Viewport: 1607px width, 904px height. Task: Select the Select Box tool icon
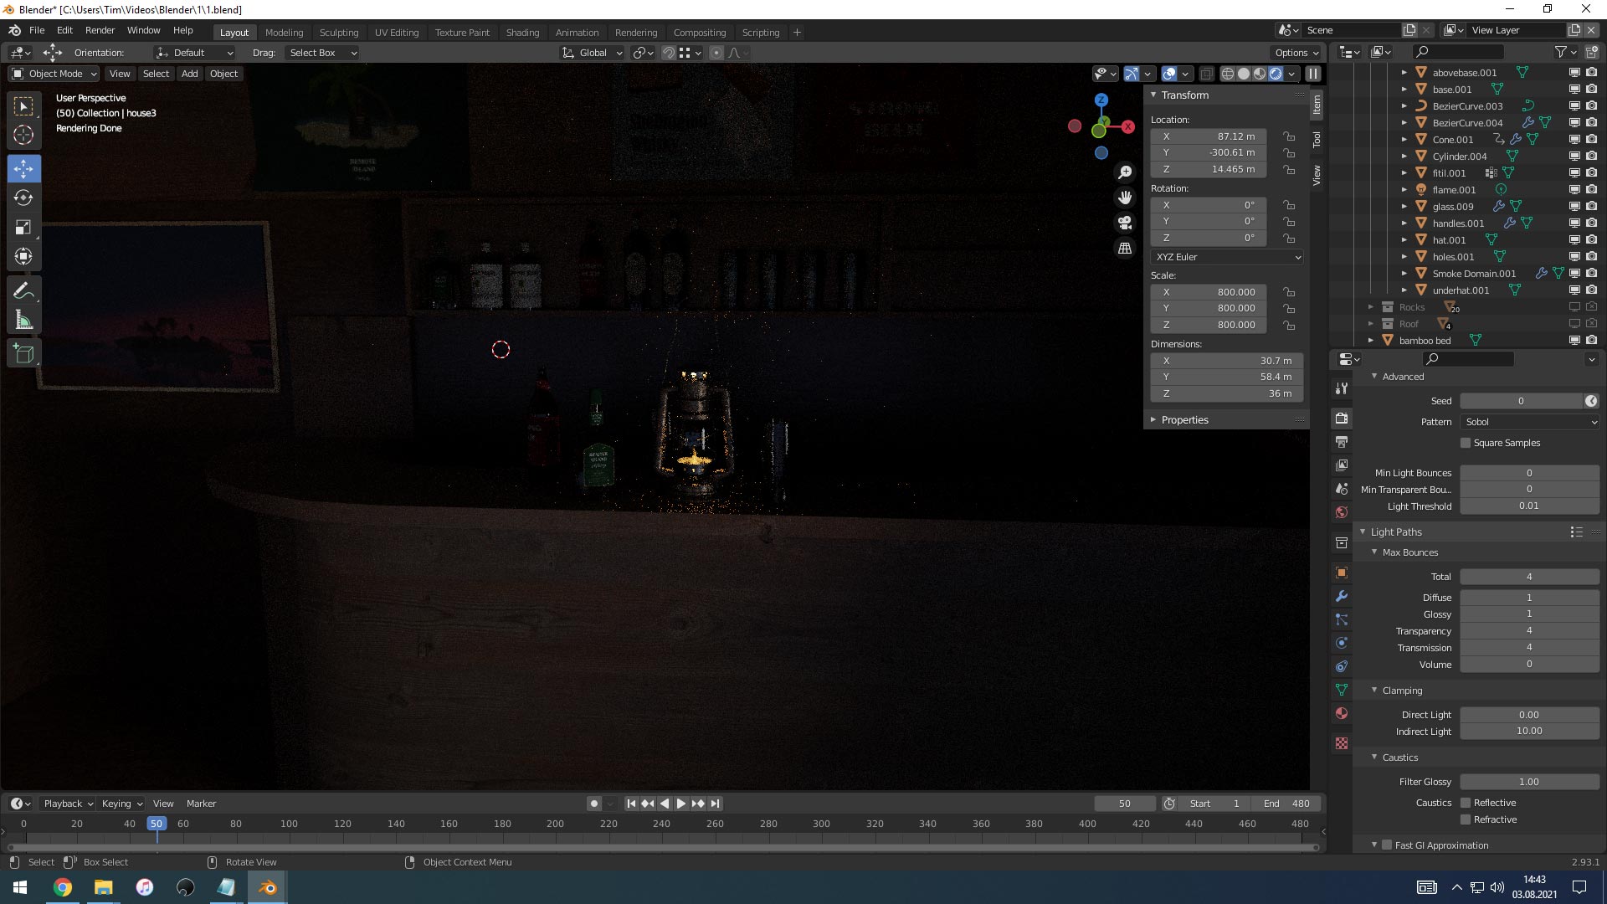click(x=23, y=106)
